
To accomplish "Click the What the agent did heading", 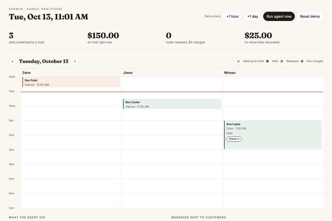I will (27, 217).
